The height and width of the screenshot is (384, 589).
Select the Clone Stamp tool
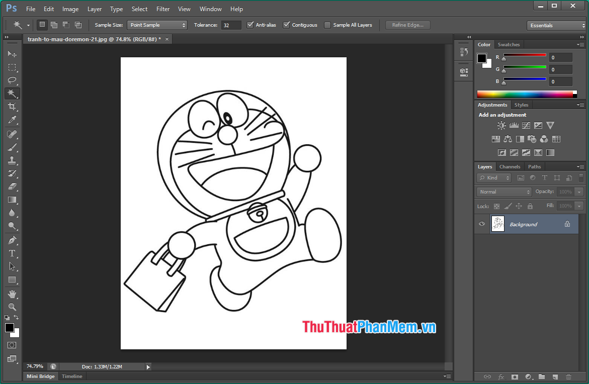12,160
